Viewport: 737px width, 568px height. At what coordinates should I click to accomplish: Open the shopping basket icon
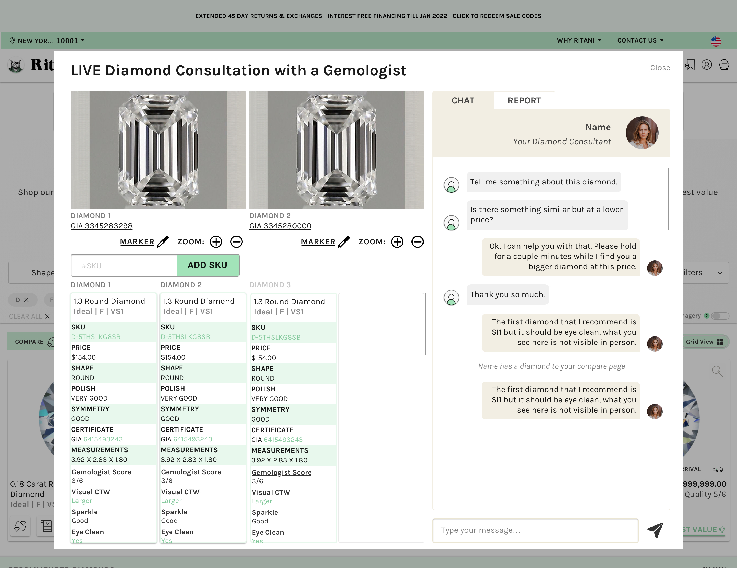pos(724,65)
